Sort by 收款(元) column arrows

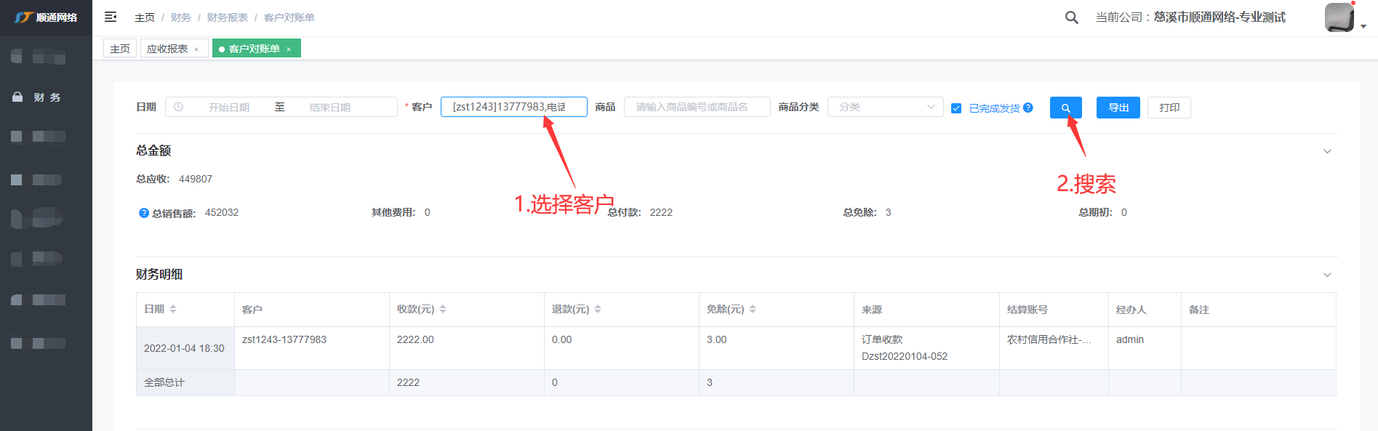coord(443,309)
